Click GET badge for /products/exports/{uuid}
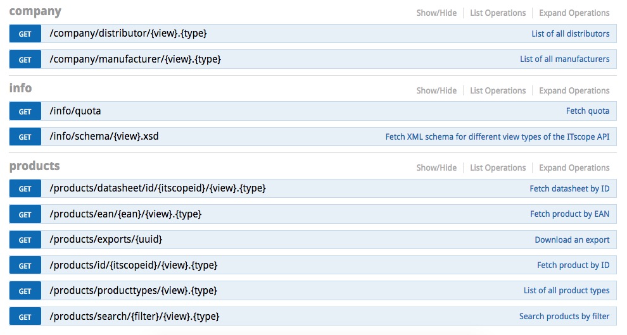This screenshot has width=627, height=335. (x=25, y=240)
